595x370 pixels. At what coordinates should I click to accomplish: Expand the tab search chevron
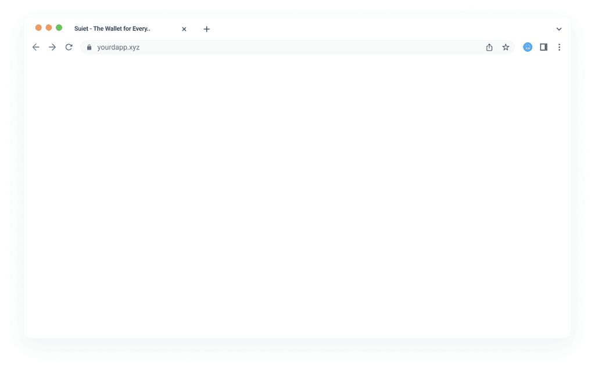tap(559, 29)
